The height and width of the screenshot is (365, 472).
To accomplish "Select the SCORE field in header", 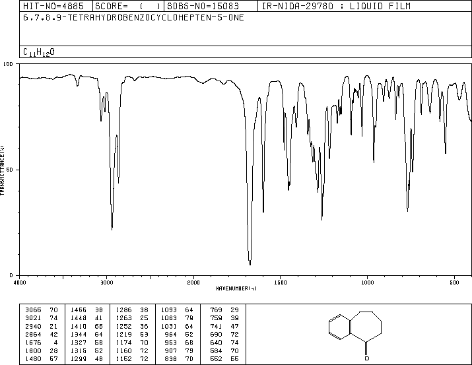I will click(x=128, y=6).
